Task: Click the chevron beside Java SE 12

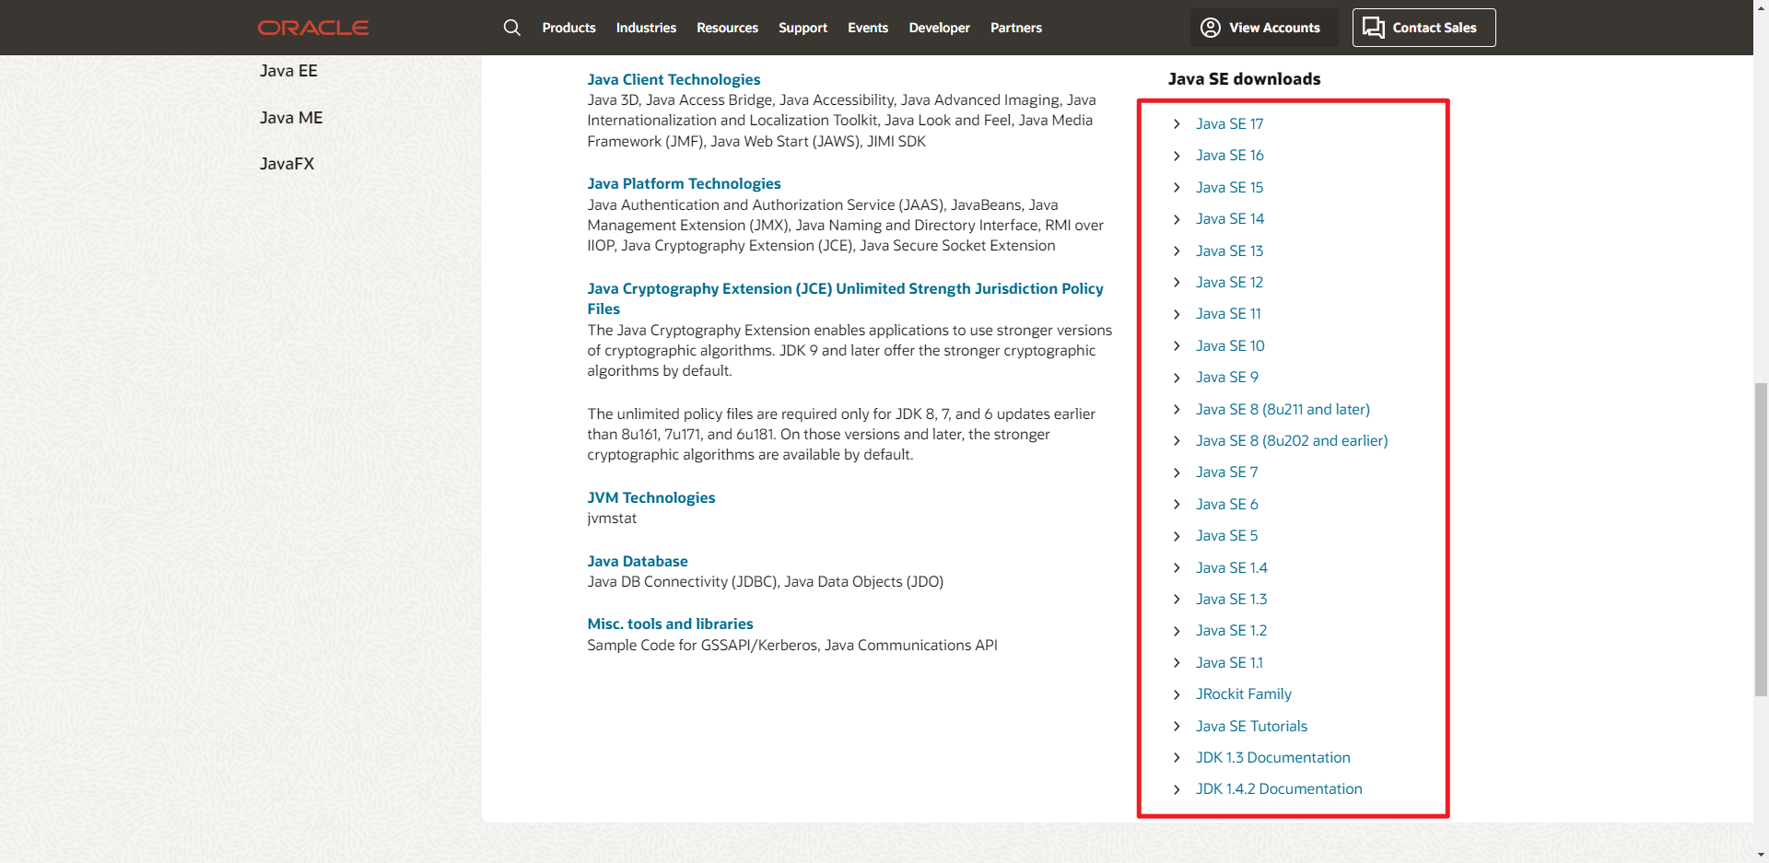Action: [x=1177, y=282]
